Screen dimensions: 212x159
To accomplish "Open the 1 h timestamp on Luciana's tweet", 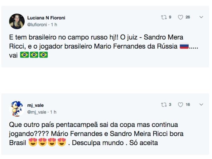I will [x=54, y=24].
